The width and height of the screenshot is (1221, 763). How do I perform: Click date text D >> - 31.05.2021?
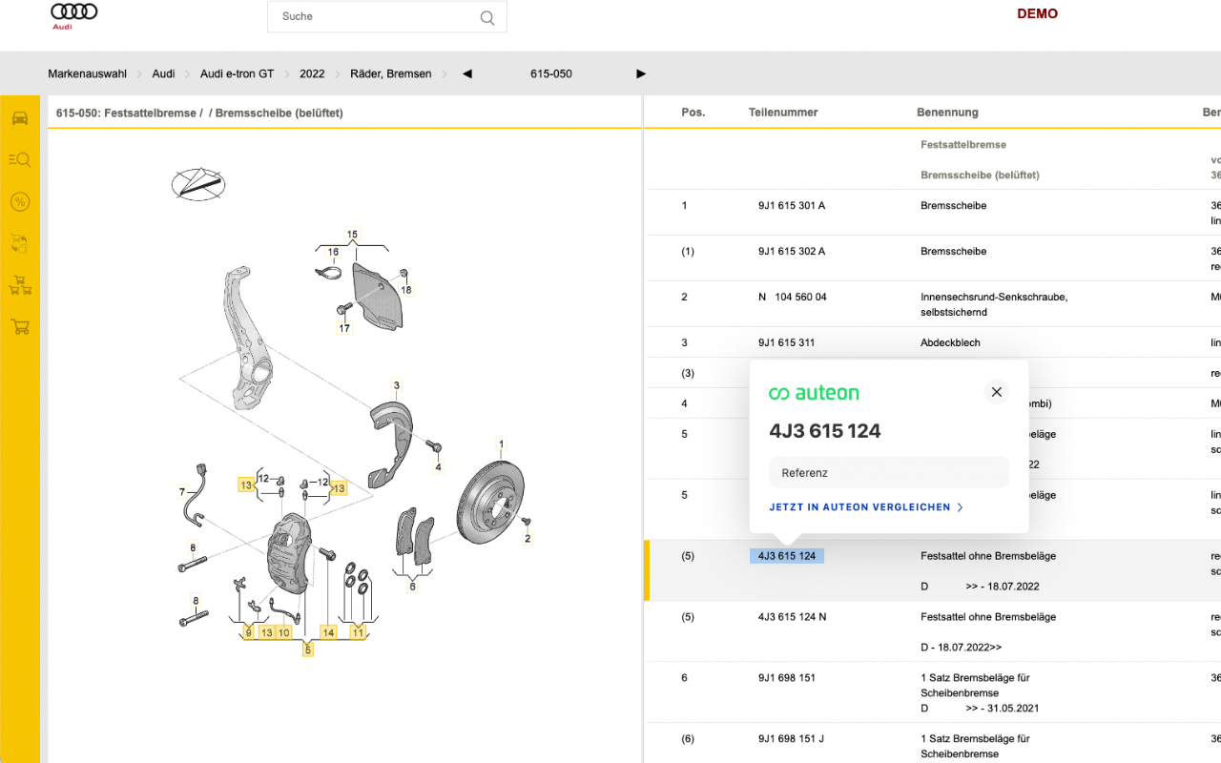tap(980, 709)
